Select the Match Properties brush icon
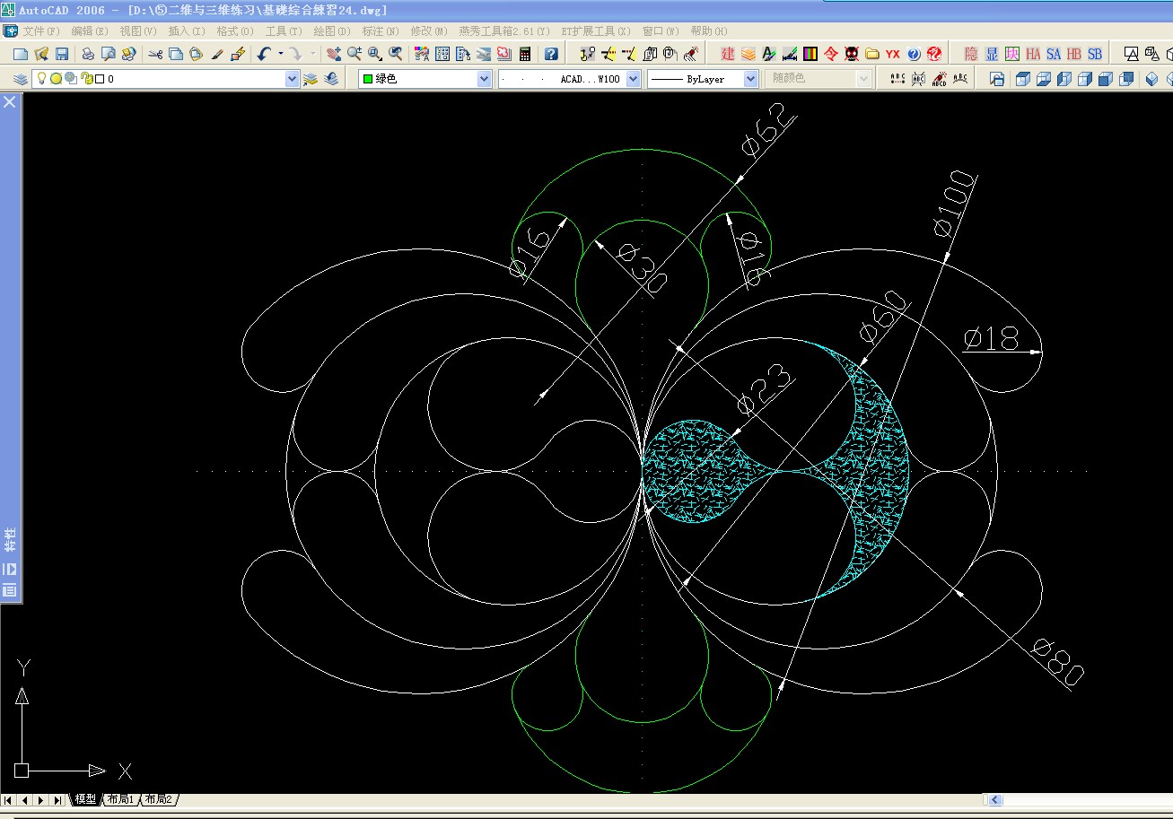The height and width of the screenshot is (819, 1173). (x=217, y=54)
